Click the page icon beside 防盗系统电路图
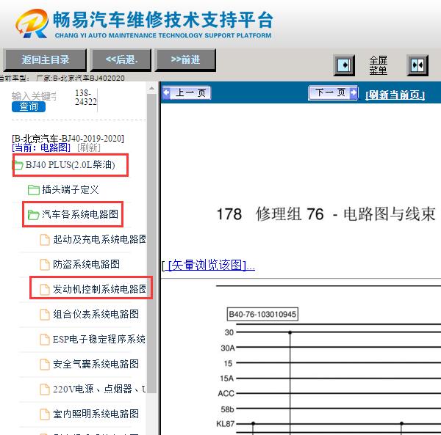 click(x=45, y=265)
